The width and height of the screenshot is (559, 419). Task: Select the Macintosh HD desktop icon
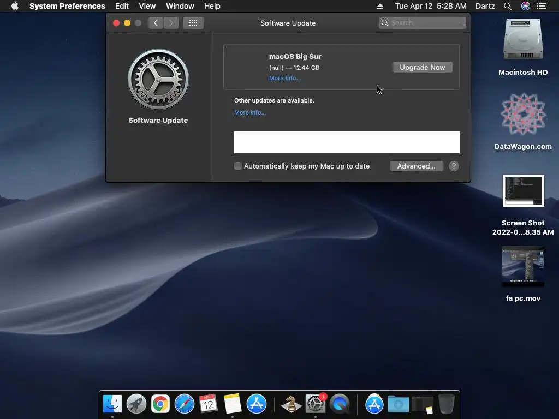pyautogui.click(x=523, y=39)
